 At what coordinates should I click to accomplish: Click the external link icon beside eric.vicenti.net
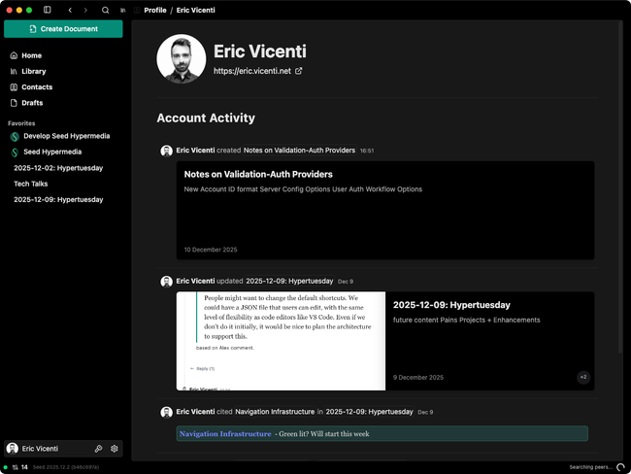(298, 71)
